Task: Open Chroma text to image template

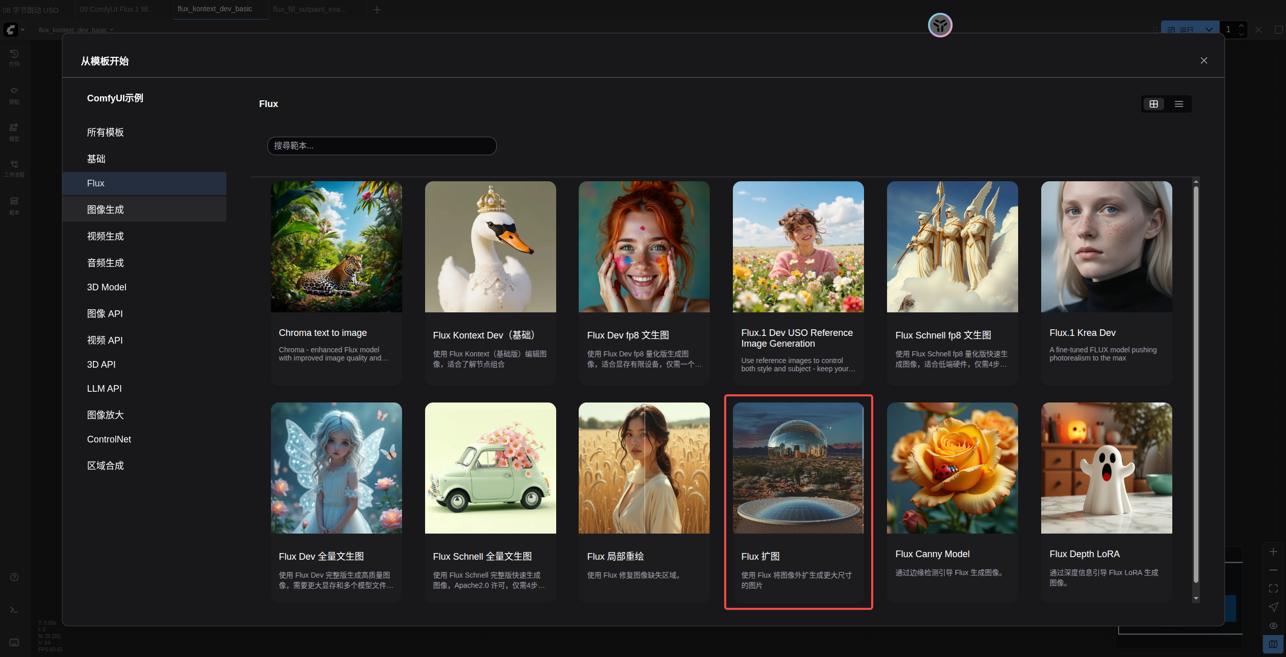Action: point(336,283)
